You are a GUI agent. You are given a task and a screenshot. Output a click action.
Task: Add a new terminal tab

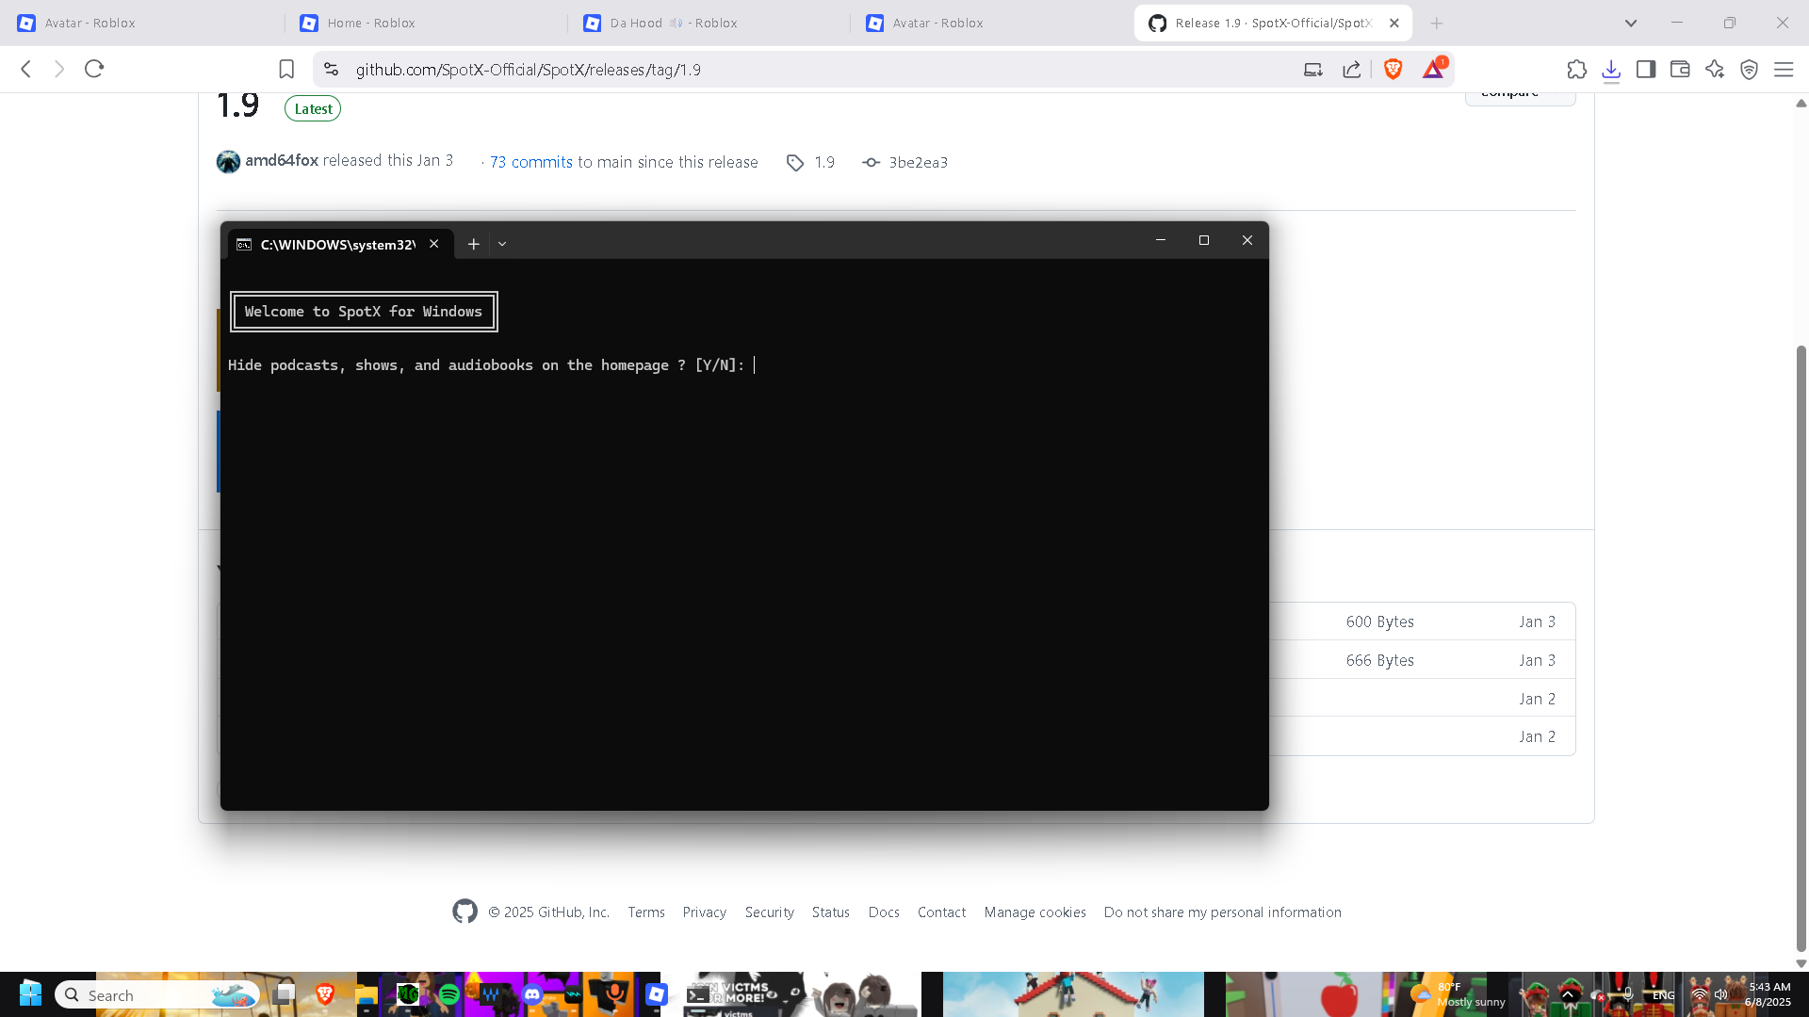(x=474, y=244)
